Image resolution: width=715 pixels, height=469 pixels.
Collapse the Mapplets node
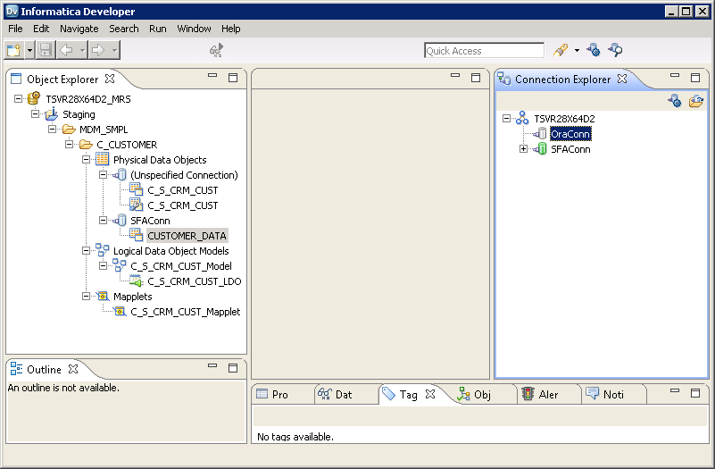point(87,296)
